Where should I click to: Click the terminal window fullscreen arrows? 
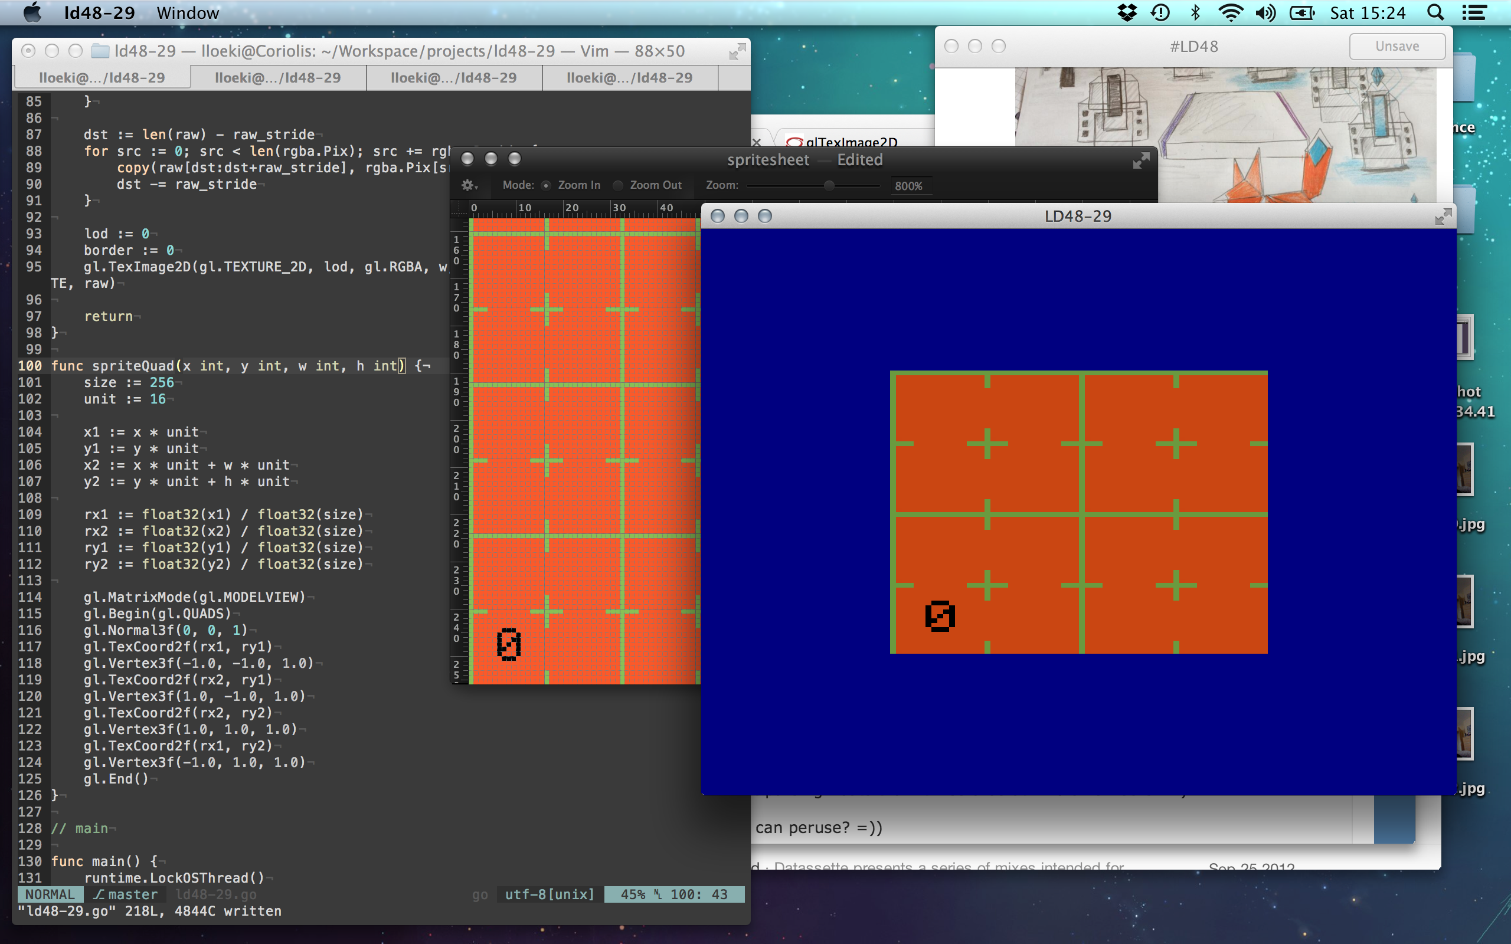tap(737, 52)
